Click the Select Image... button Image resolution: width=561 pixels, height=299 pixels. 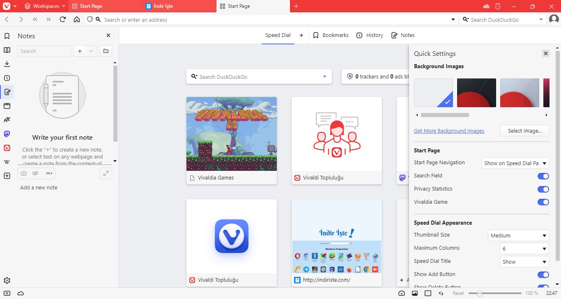coord(524,131)
